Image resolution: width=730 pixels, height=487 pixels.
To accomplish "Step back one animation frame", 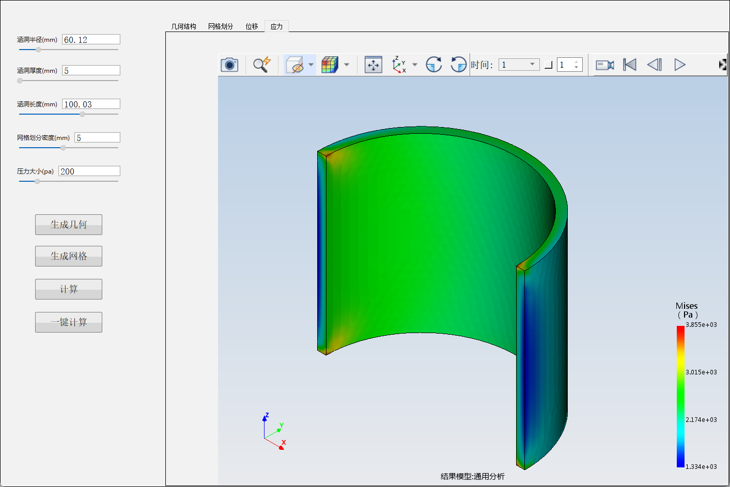I will pos(655,65).
